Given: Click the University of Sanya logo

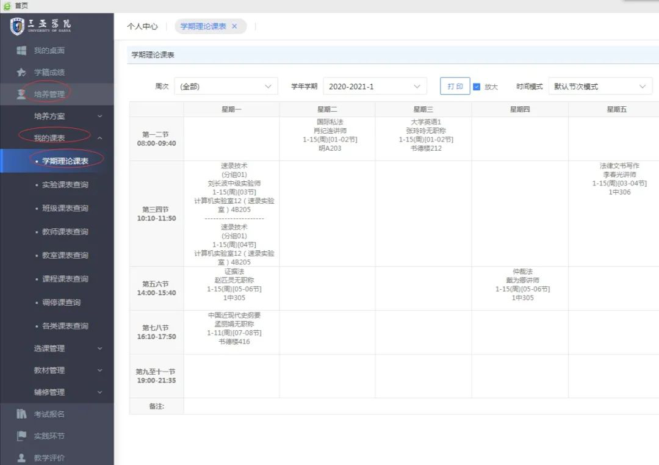Looking at the screenshot, I should click(41, 26).
